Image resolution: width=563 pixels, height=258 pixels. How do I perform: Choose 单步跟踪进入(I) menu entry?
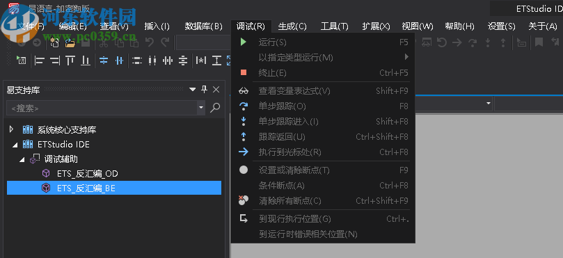pos(323,122)
